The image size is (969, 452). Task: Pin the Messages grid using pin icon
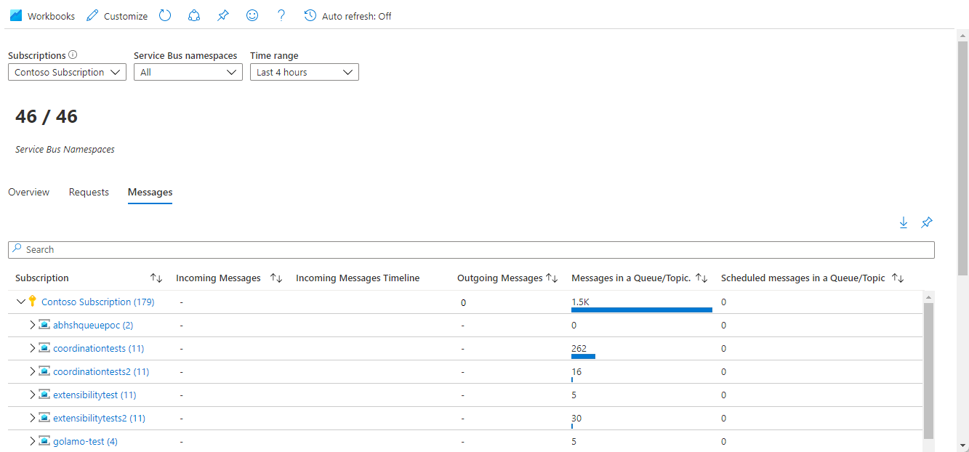click(927, 223)
